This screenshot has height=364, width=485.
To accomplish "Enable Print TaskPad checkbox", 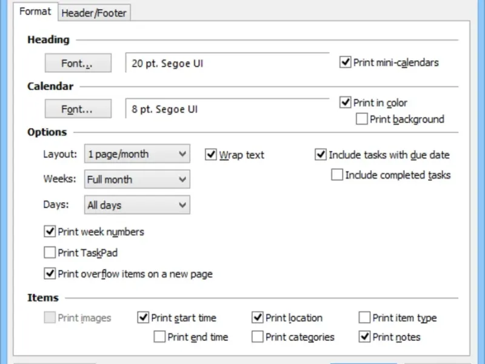I will 50,253.
